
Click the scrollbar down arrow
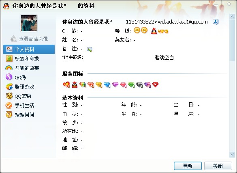point(232,154)
